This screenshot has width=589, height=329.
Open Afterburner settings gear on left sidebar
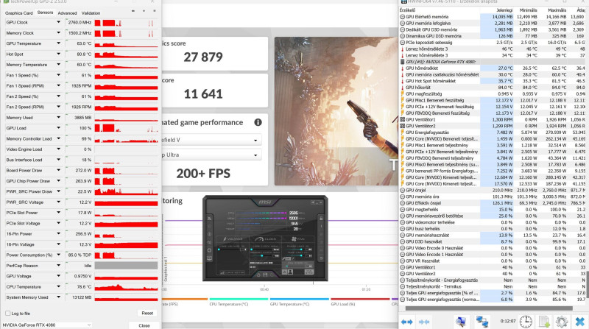click(210, 250)
